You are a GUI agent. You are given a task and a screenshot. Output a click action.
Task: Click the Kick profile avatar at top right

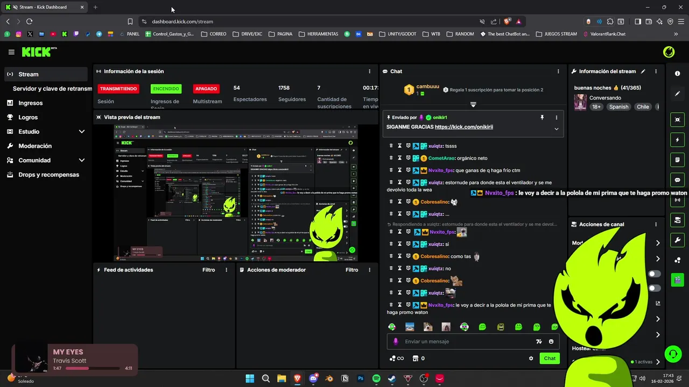[x=669, y=52]
